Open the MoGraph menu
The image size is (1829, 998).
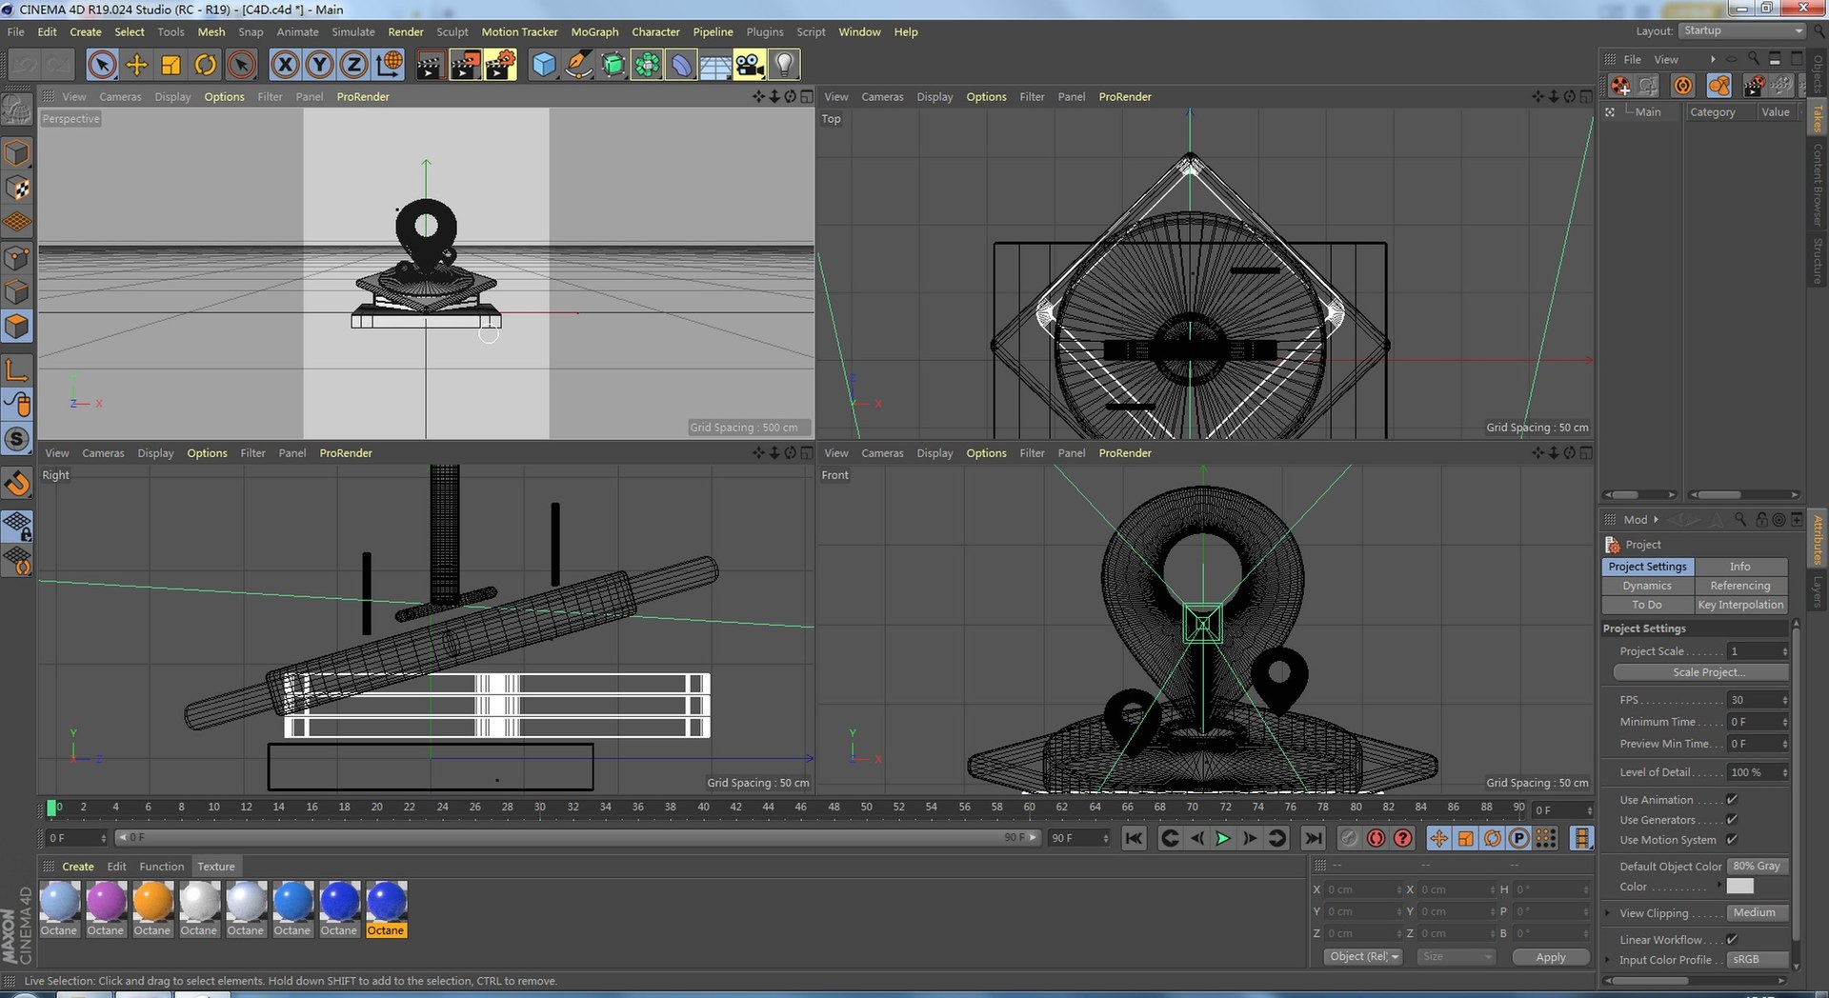point(594,32)
